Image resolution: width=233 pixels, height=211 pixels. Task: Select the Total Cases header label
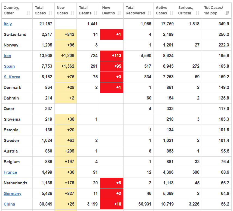point(40,10)
